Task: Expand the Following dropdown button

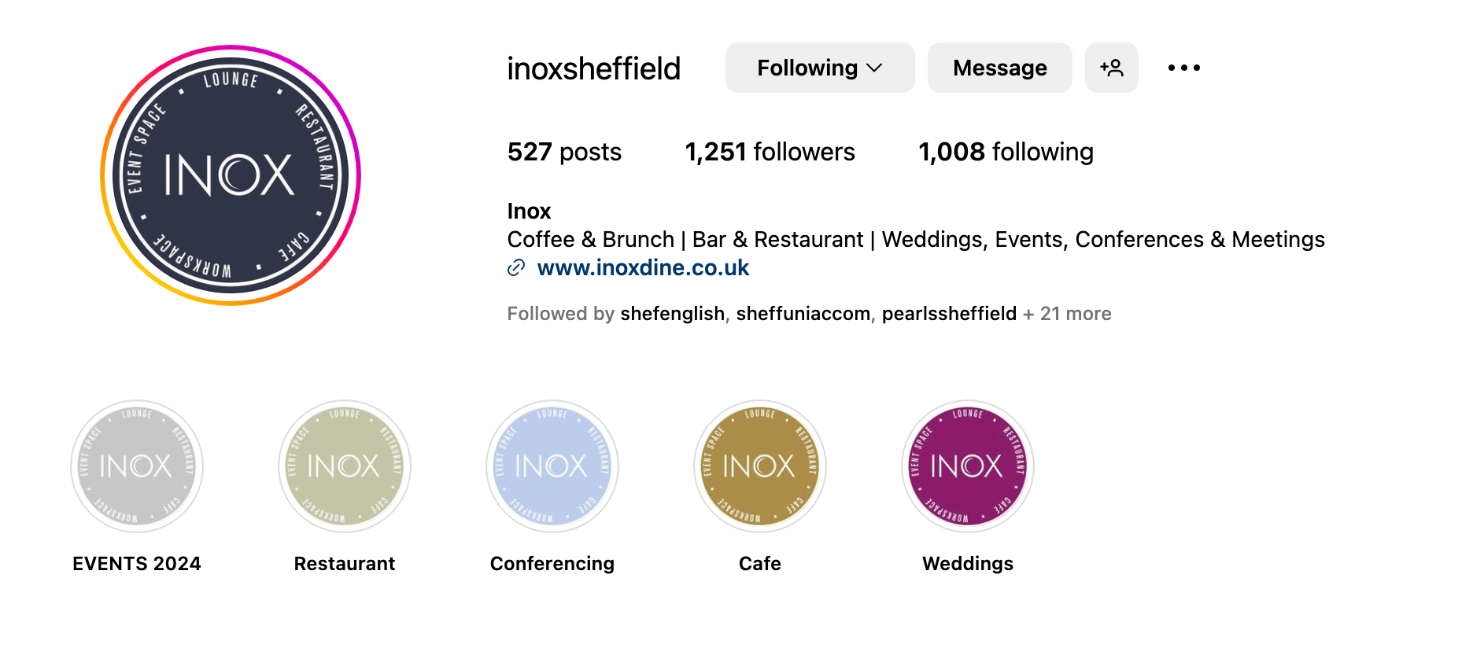Action: tap(820, 68)
